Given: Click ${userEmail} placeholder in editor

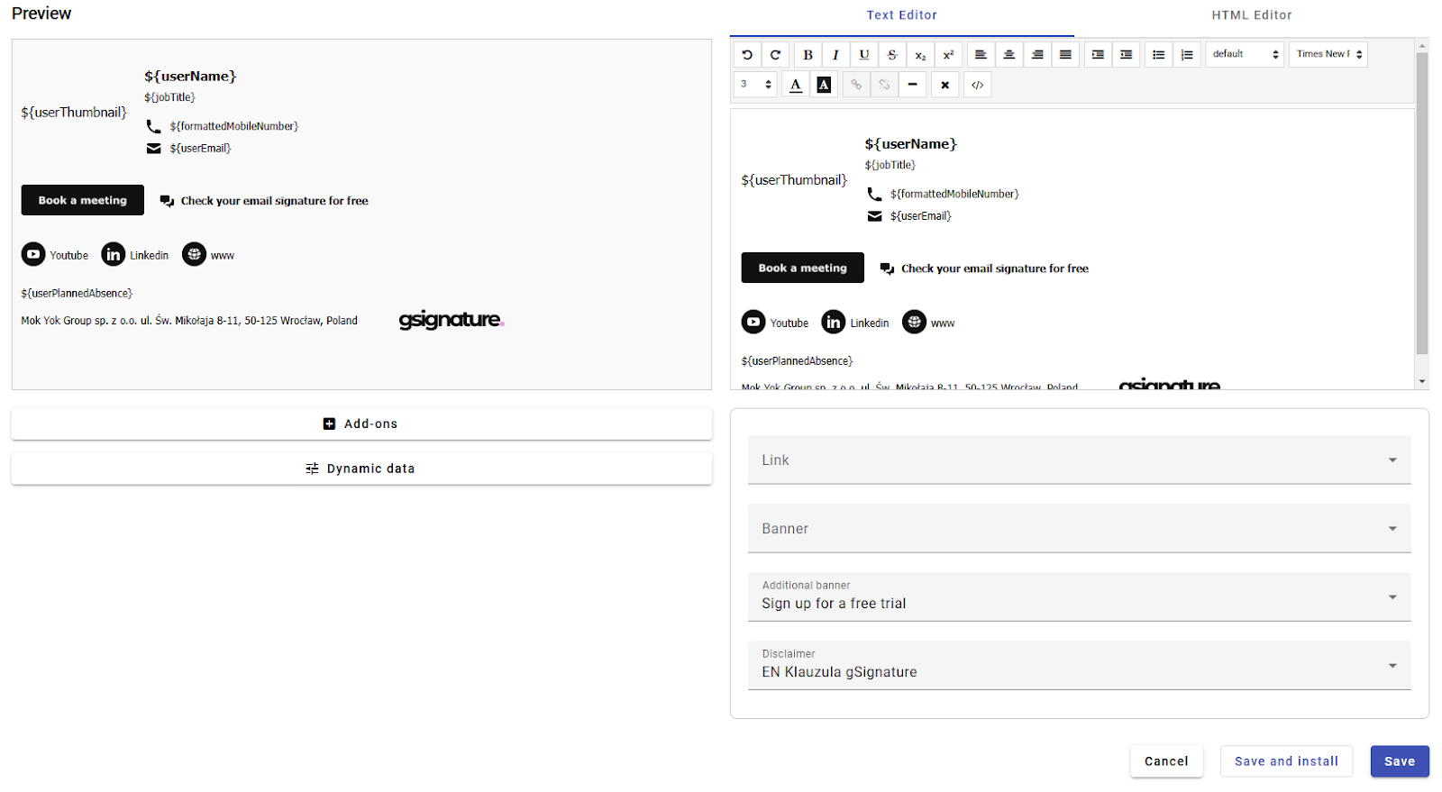Looking at the screenshot, I should click(x=920, y=216).
